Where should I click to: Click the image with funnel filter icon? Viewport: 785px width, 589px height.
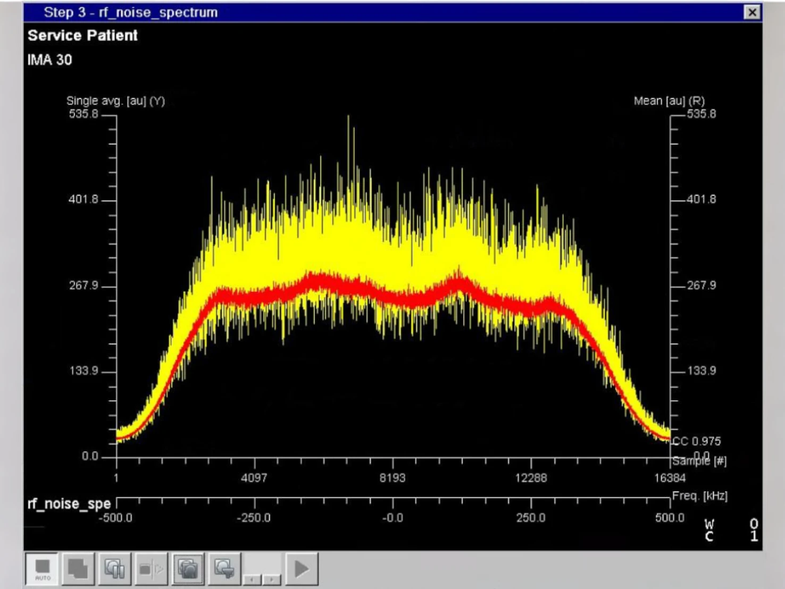tap(224, 569)
